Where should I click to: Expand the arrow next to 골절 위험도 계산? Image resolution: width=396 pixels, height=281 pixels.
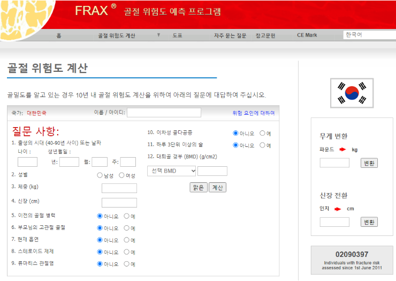click(158, 35)
